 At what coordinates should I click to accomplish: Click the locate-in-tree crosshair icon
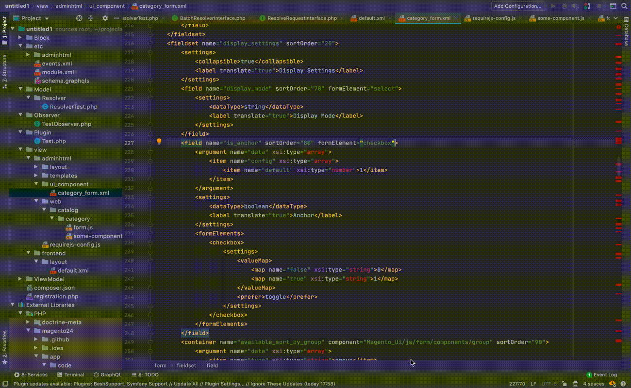click(80, 18)
